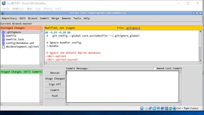Click the VirtualBox mouse integration status icon
This screenshot has width=204, height=115.
click(170, 108)
